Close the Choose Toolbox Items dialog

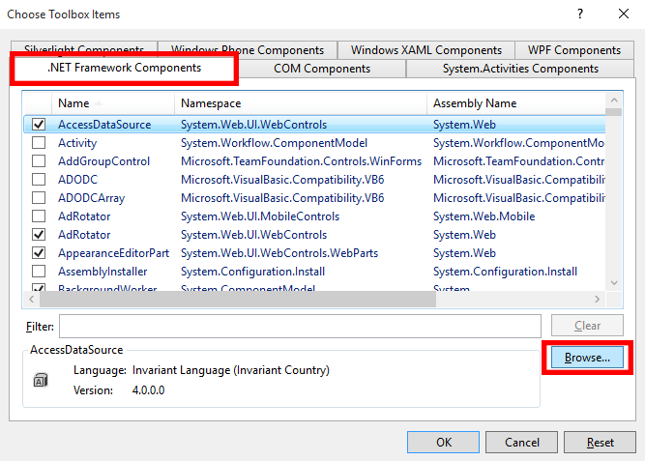pyautogui.click(x=624, y=14)
